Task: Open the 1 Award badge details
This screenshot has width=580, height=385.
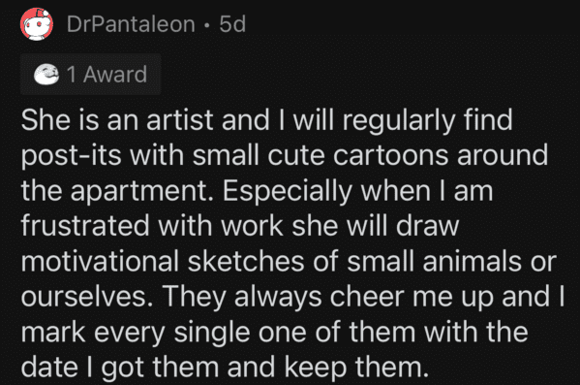Action: (x=91, y=74)
